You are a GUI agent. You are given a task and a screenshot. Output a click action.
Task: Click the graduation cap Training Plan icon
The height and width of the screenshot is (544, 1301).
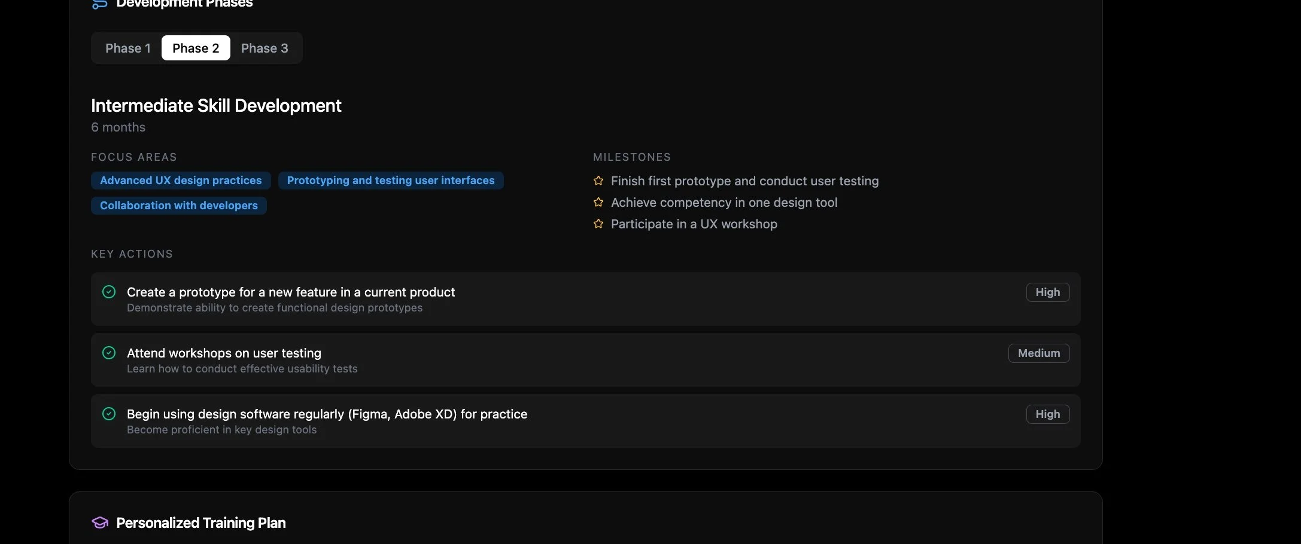pos(100,523)
